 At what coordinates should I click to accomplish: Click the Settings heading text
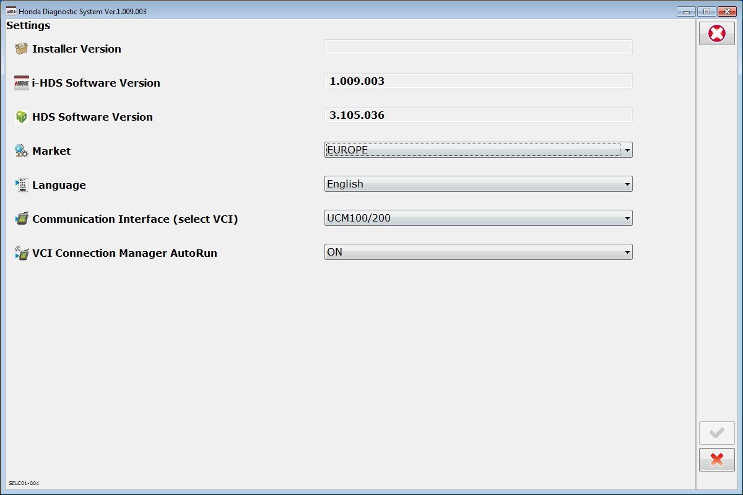[x=28, y=26]
